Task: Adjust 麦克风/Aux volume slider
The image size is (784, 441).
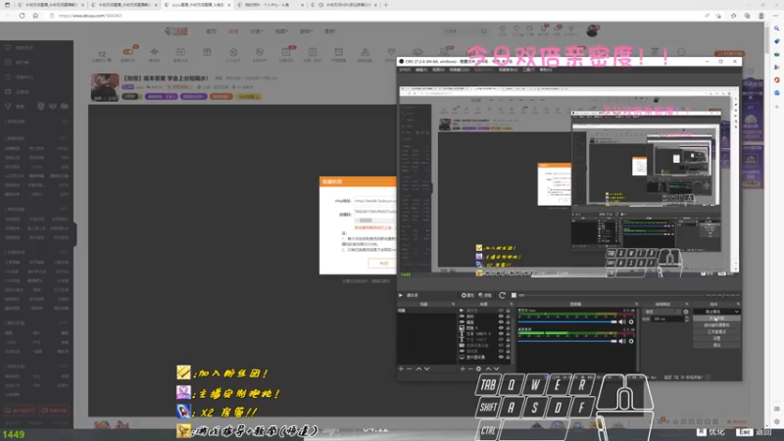Action: click(567, 322)
